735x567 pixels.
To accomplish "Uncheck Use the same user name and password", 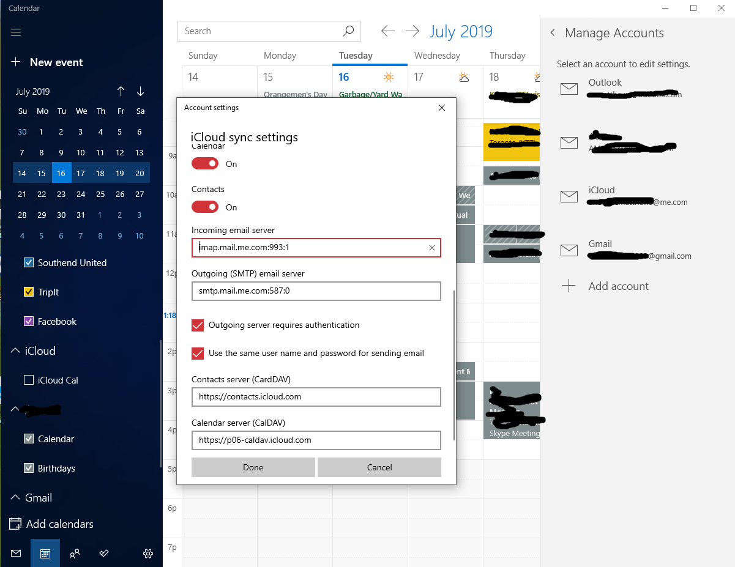I will coord(198,354).
